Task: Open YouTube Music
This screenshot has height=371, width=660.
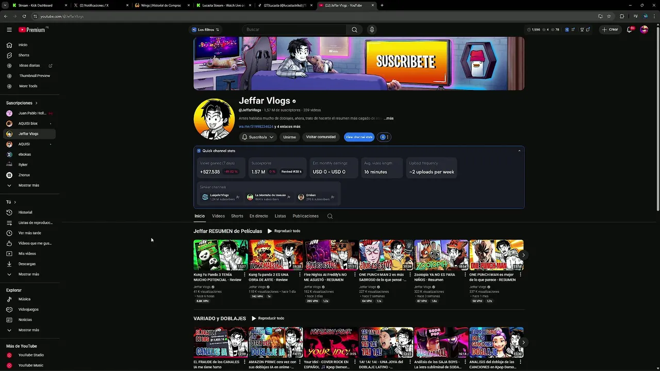Action: (x=29, y=365)
